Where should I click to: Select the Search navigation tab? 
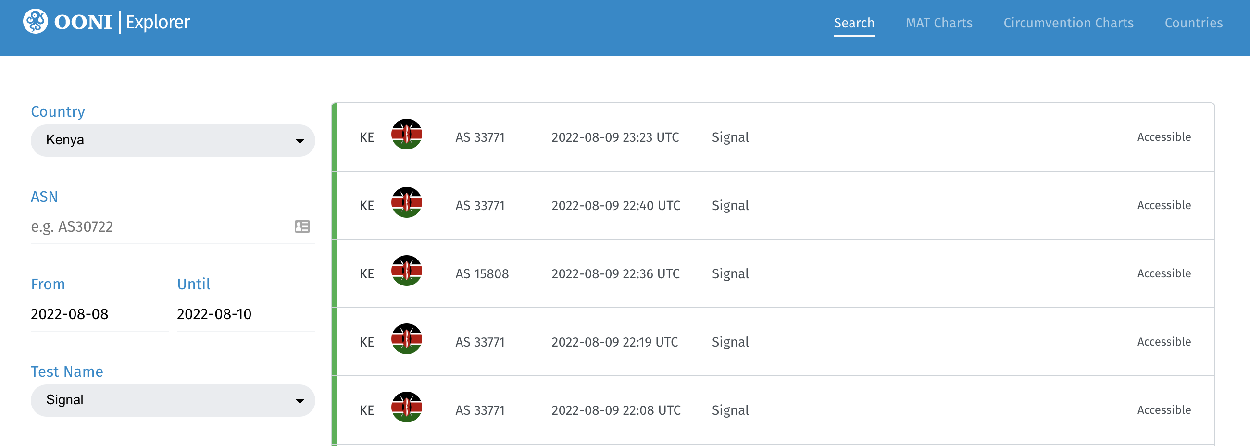(x=853, y=23)
